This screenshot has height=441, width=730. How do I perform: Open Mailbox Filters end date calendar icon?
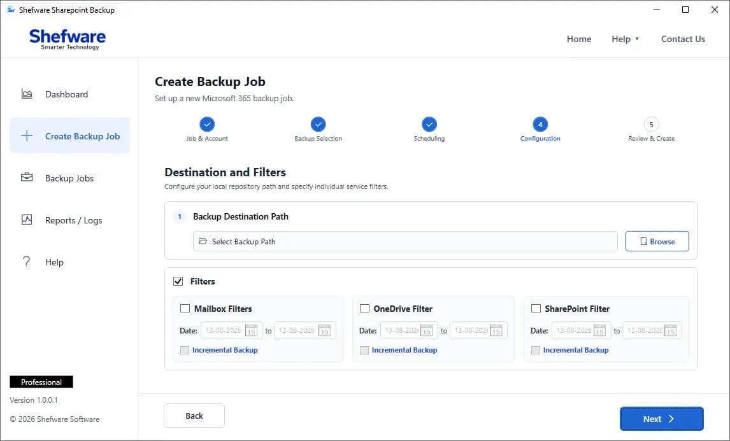[324, 330]
